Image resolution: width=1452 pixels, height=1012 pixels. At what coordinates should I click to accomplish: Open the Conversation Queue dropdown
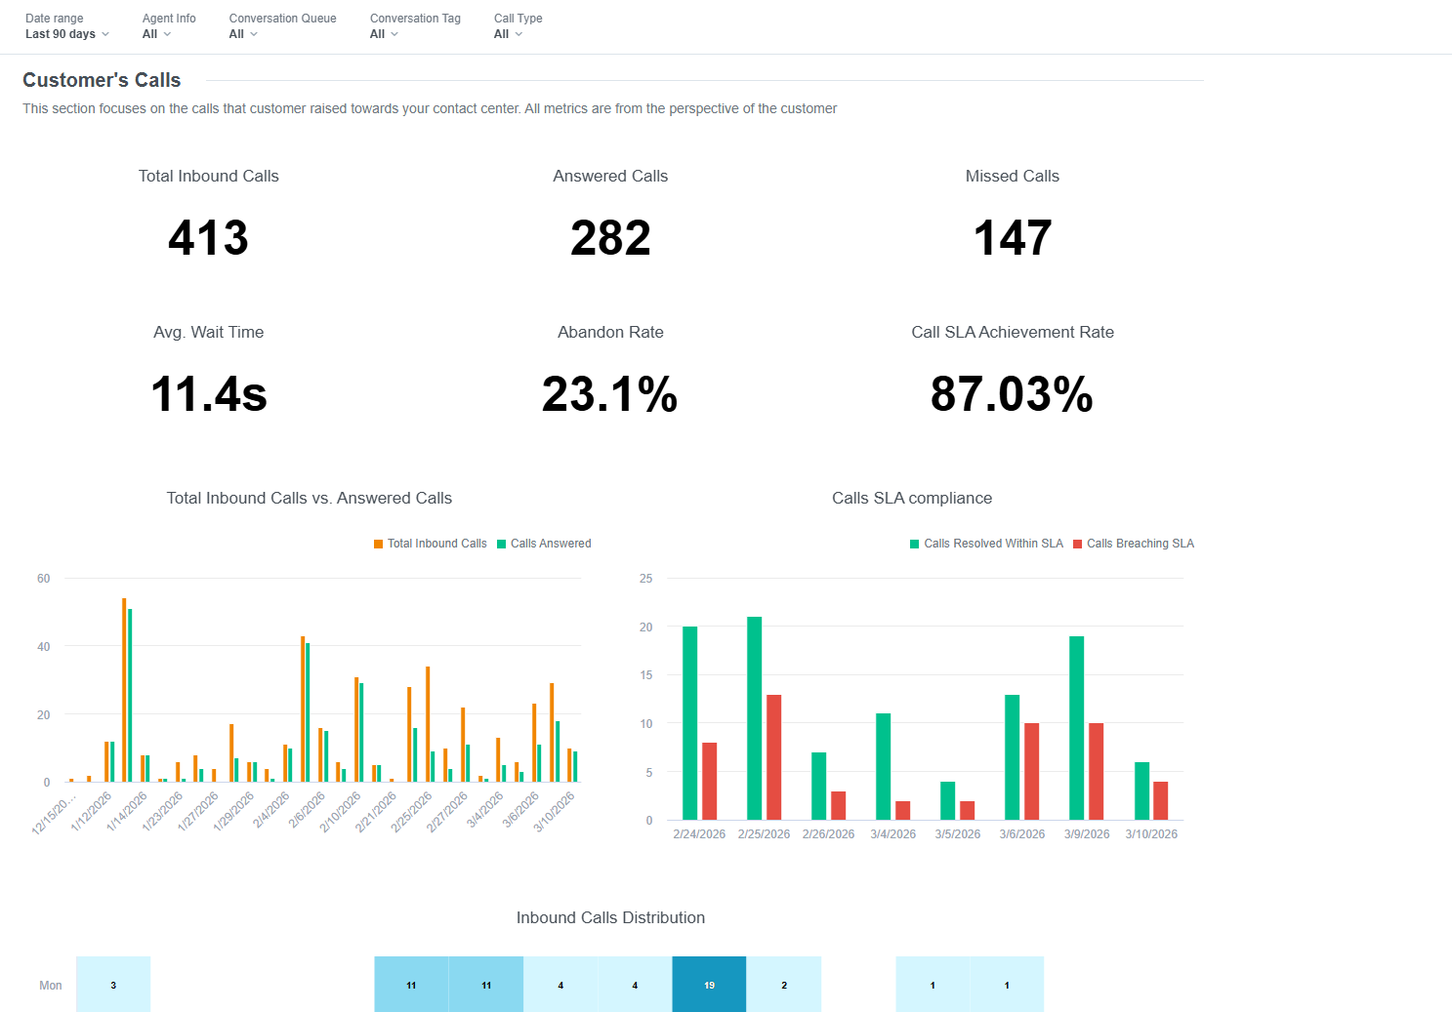point(241,33)
